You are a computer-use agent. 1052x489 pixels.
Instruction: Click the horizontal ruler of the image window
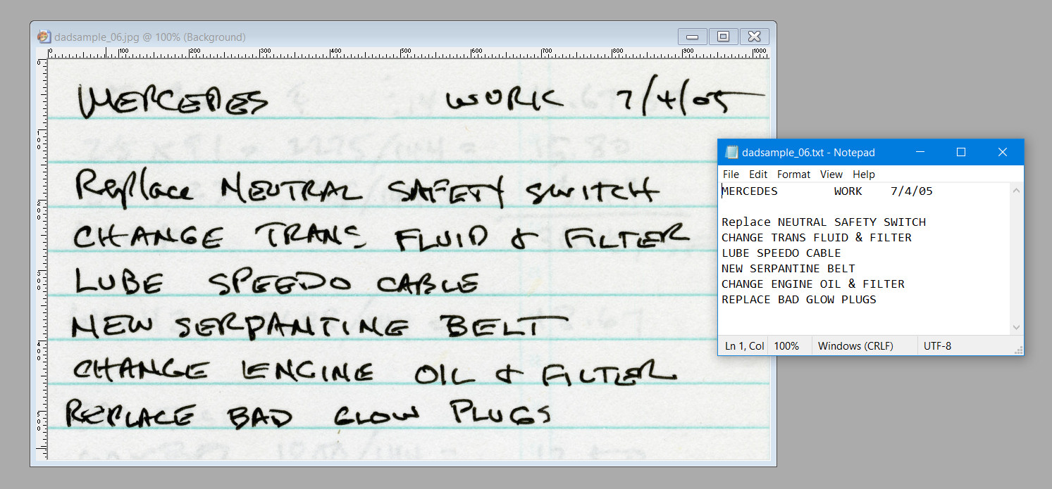tap(408, 53)
